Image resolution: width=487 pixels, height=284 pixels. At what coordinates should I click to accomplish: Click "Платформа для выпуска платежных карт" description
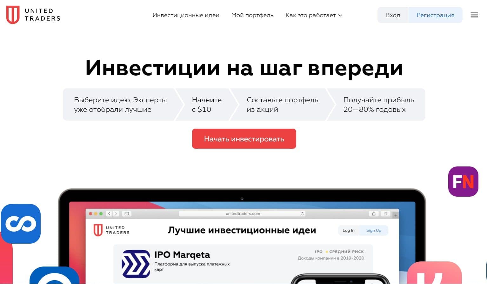coord(192,267)
